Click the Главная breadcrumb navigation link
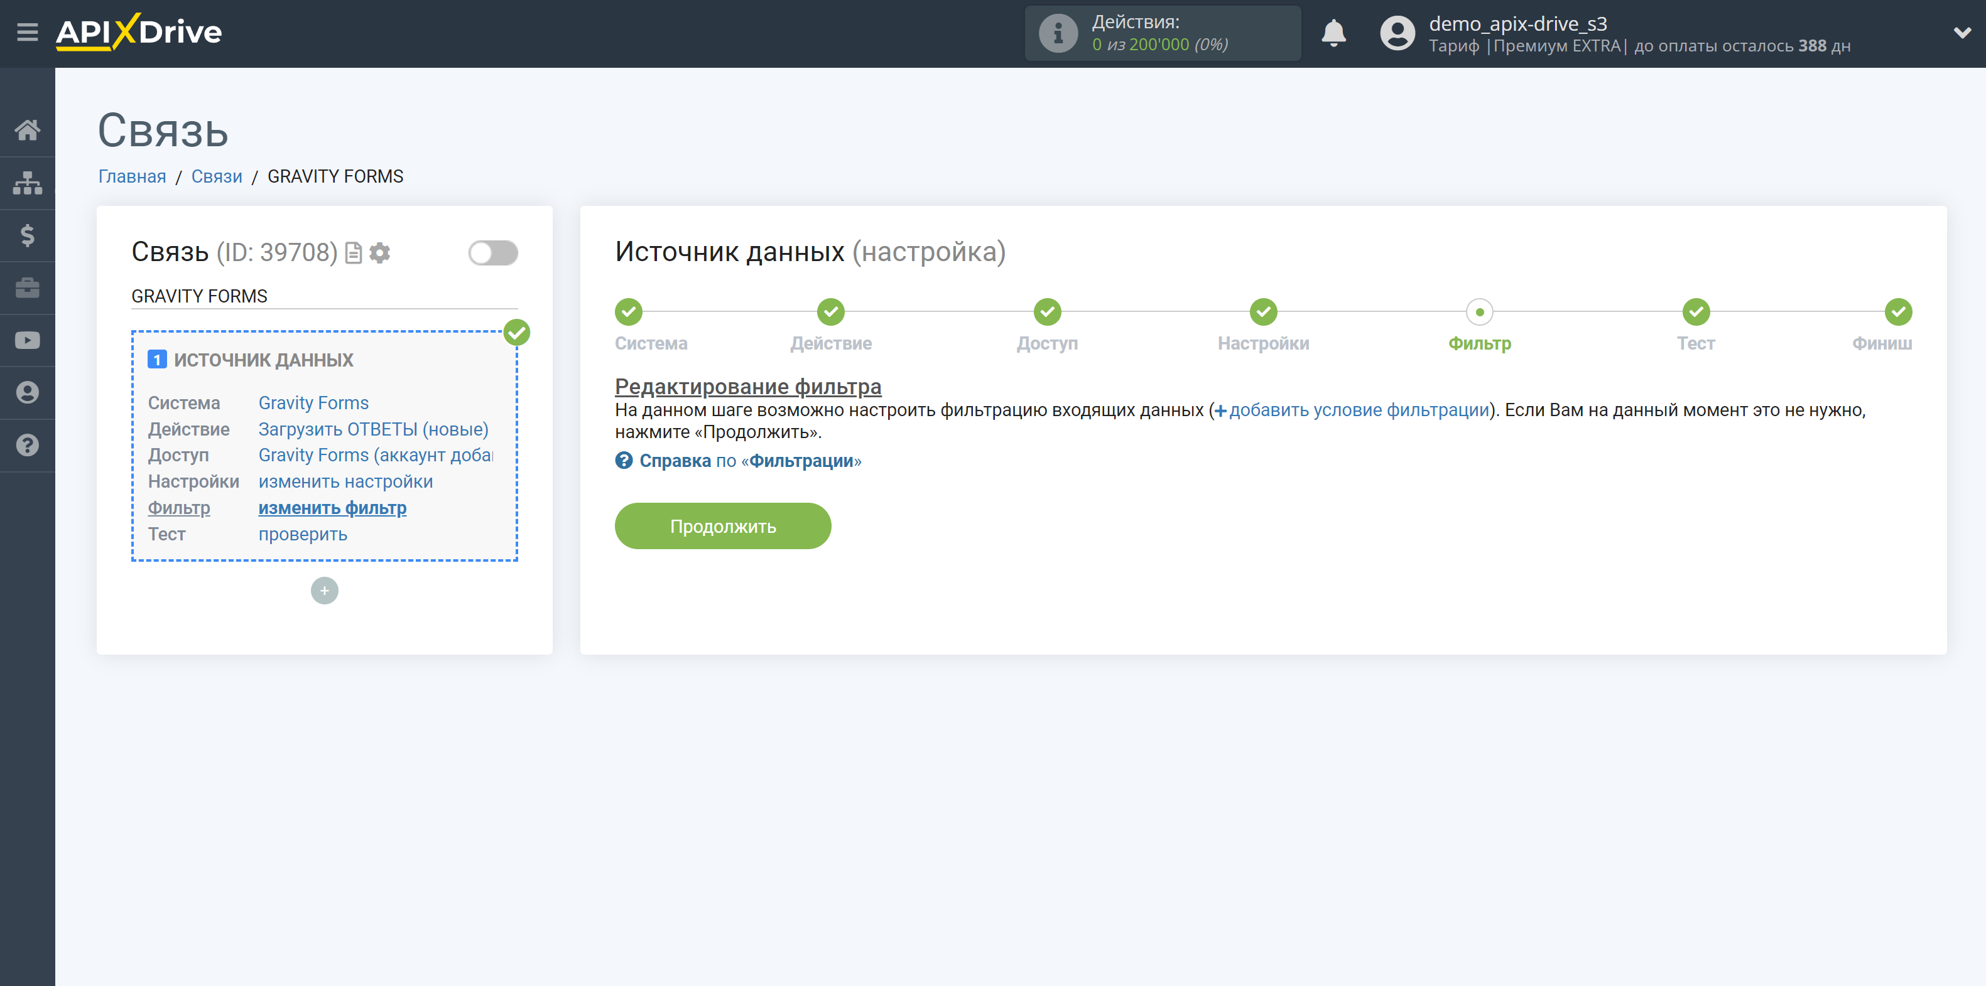 (x=132, y=176)
